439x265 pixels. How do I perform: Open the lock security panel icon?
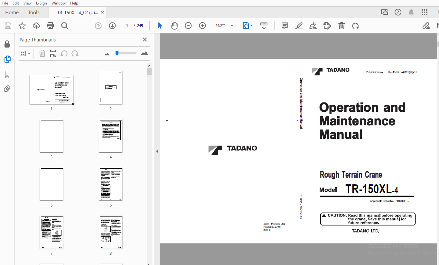point(7,44)
